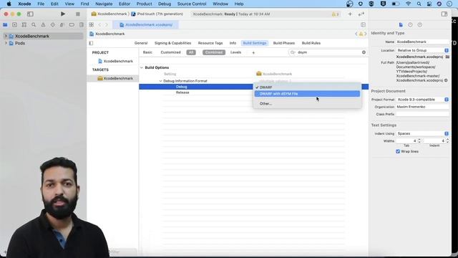Toggle the inspectors panel icon

pos(444,14)
